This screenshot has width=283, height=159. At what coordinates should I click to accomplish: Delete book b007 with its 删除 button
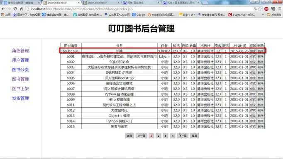[261, 89]
